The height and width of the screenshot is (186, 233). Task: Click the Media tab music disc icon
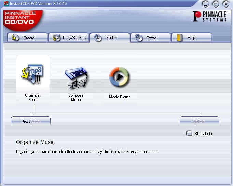[x=98, y=38]
